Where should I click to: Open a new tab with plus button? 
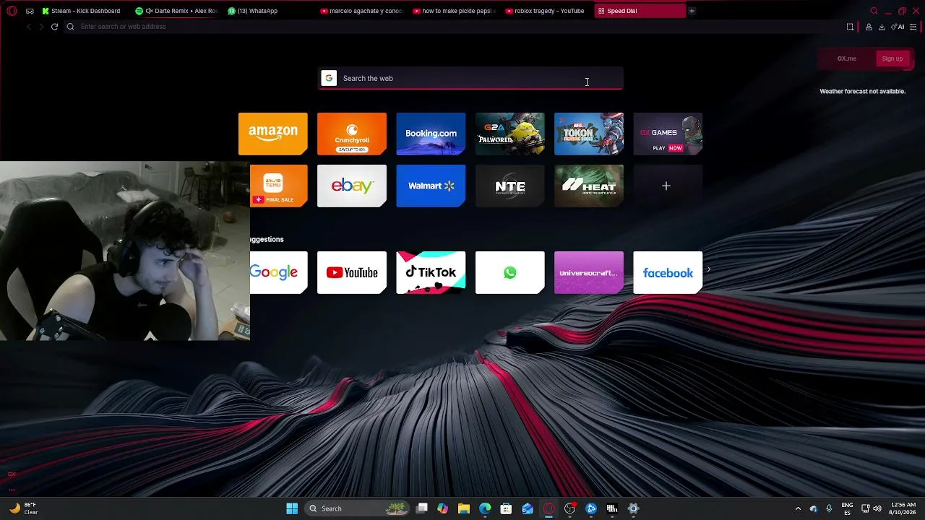pyautogui.click(x=692, y=11)
